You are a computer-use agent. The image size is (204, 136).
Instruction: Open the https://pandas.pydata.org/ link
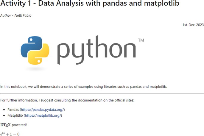coord(42,110)
